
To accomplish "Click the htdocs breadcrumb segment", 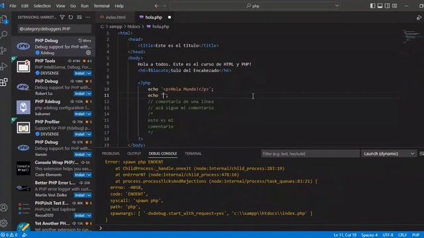I will pyautogui.click(x=134, y=26).
